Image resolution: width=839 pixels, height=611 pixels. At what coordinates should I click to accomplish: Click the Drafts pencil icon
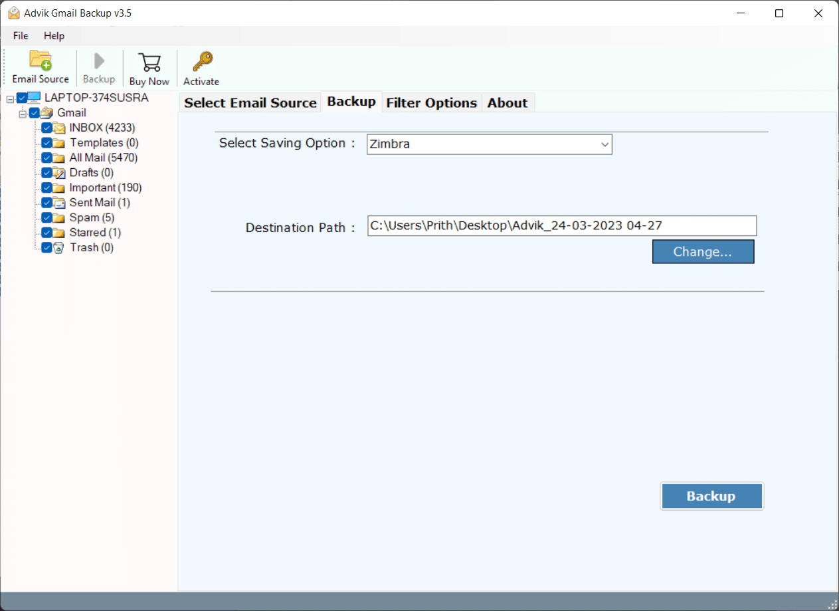(59, 173)
